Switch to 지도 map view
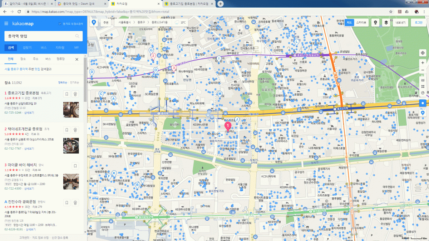 click(x=349, y=22)
